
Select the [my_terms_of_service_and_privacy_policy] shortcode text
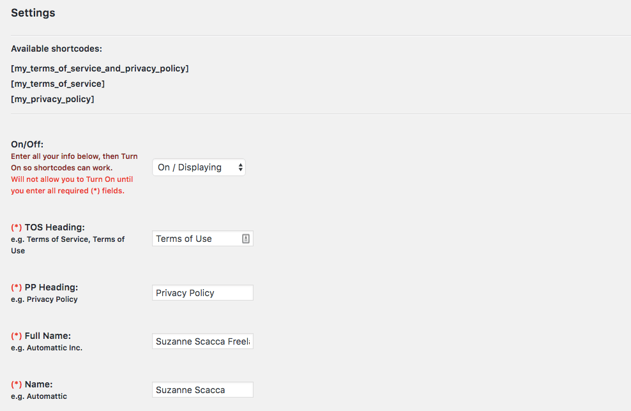tap(100, 68)
